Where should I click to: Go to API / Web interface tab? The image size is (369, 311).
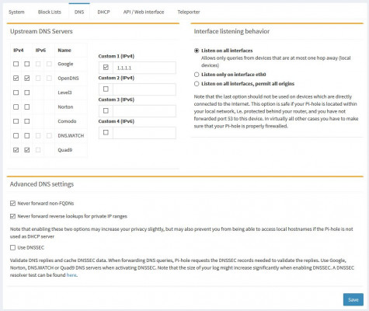point(144,12)
